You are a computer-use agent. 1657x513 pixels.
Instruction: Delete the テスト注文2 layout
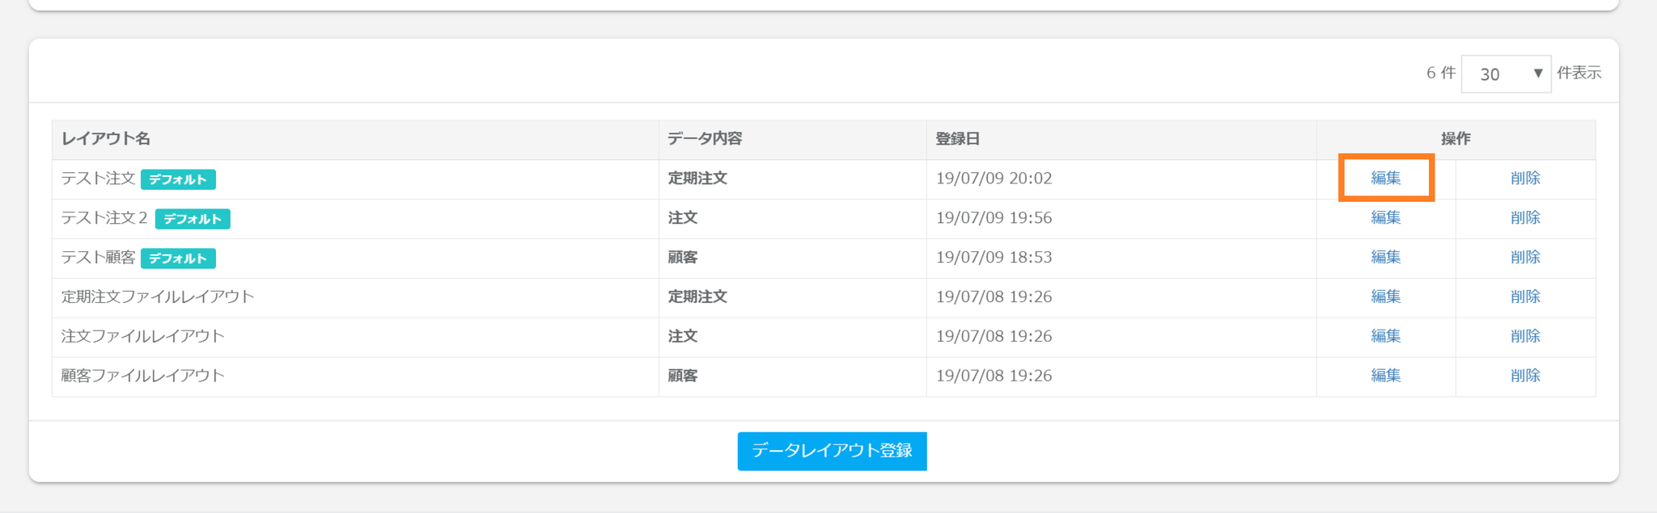click(x=1525, y=218)
